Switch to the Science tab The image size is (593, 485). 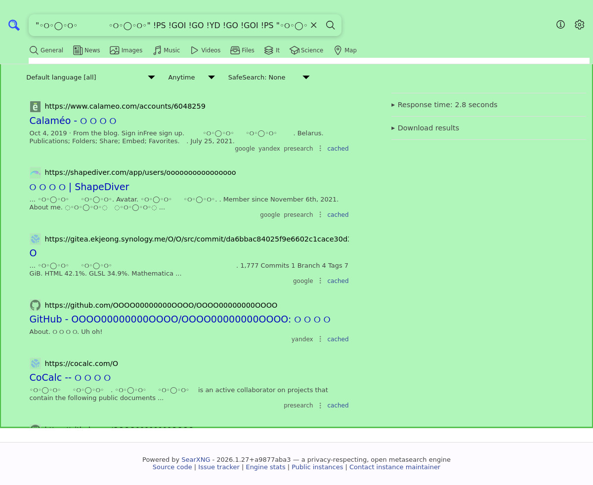click(306, 50)
